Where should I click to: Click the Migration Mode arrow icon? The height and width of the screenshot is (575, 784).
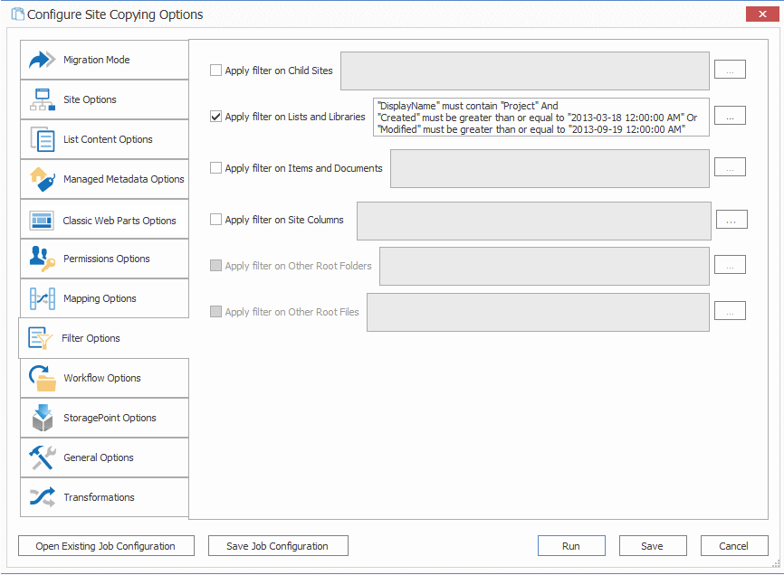click(x=43, y=61)
